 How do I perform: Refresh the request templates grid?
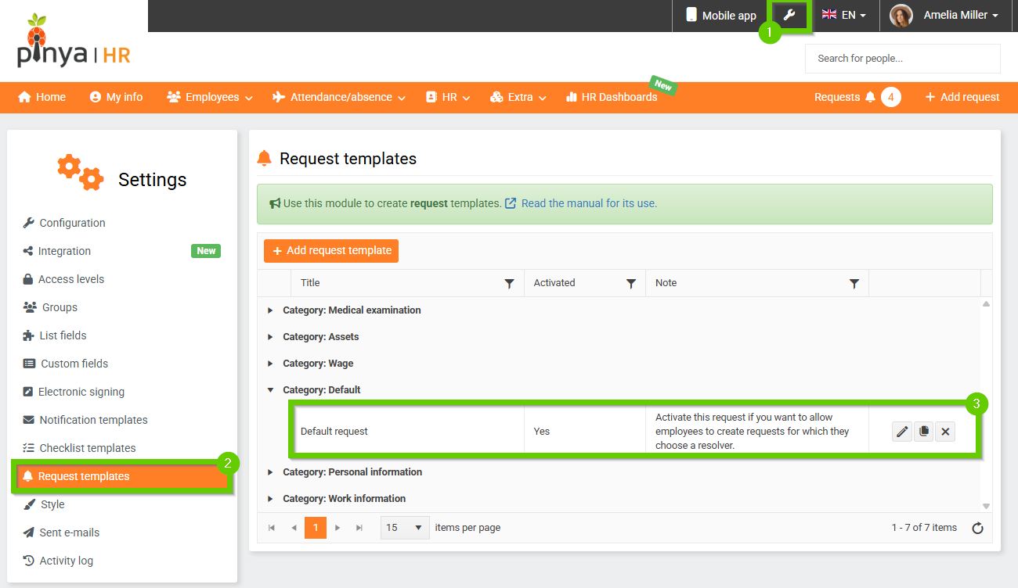[x=977, y=528]
